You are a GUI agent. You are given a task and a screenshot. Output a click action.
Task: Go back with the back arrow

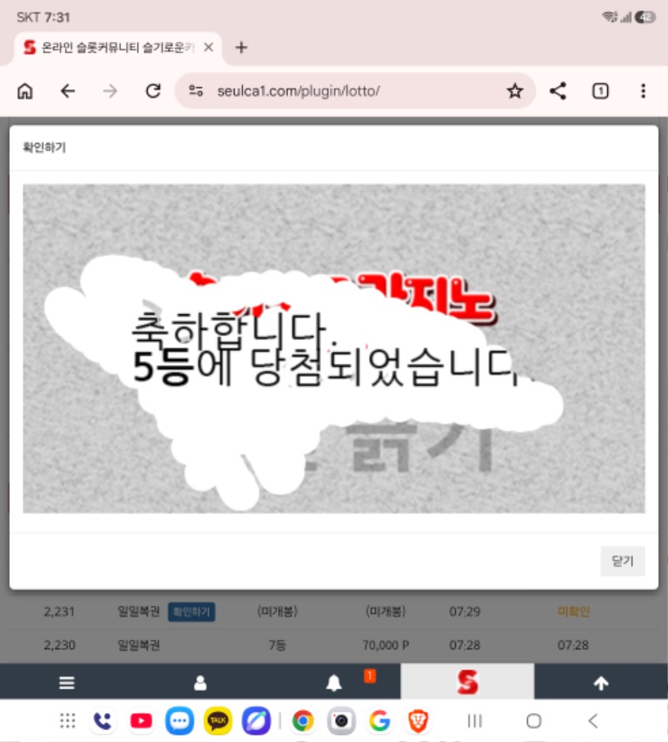(68, 91)
